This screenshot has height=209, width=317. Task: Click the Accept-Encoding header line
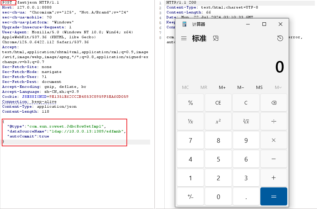[x=44, y=87]
